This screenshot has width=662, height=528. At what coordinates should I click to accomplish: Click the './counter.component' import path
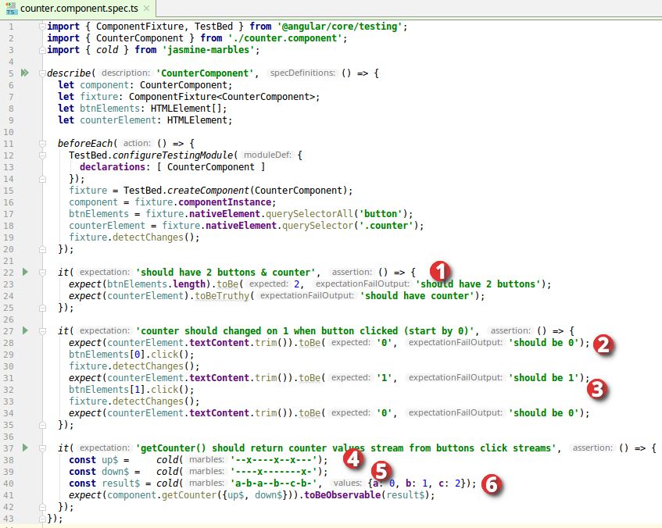[x=285, y=38]
